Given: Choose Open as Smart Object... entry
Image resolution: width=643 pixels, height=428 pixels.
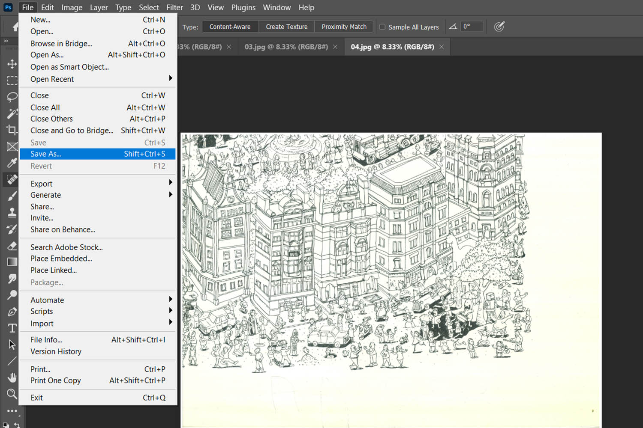Looking at the screenshot, I should (98, 67).
